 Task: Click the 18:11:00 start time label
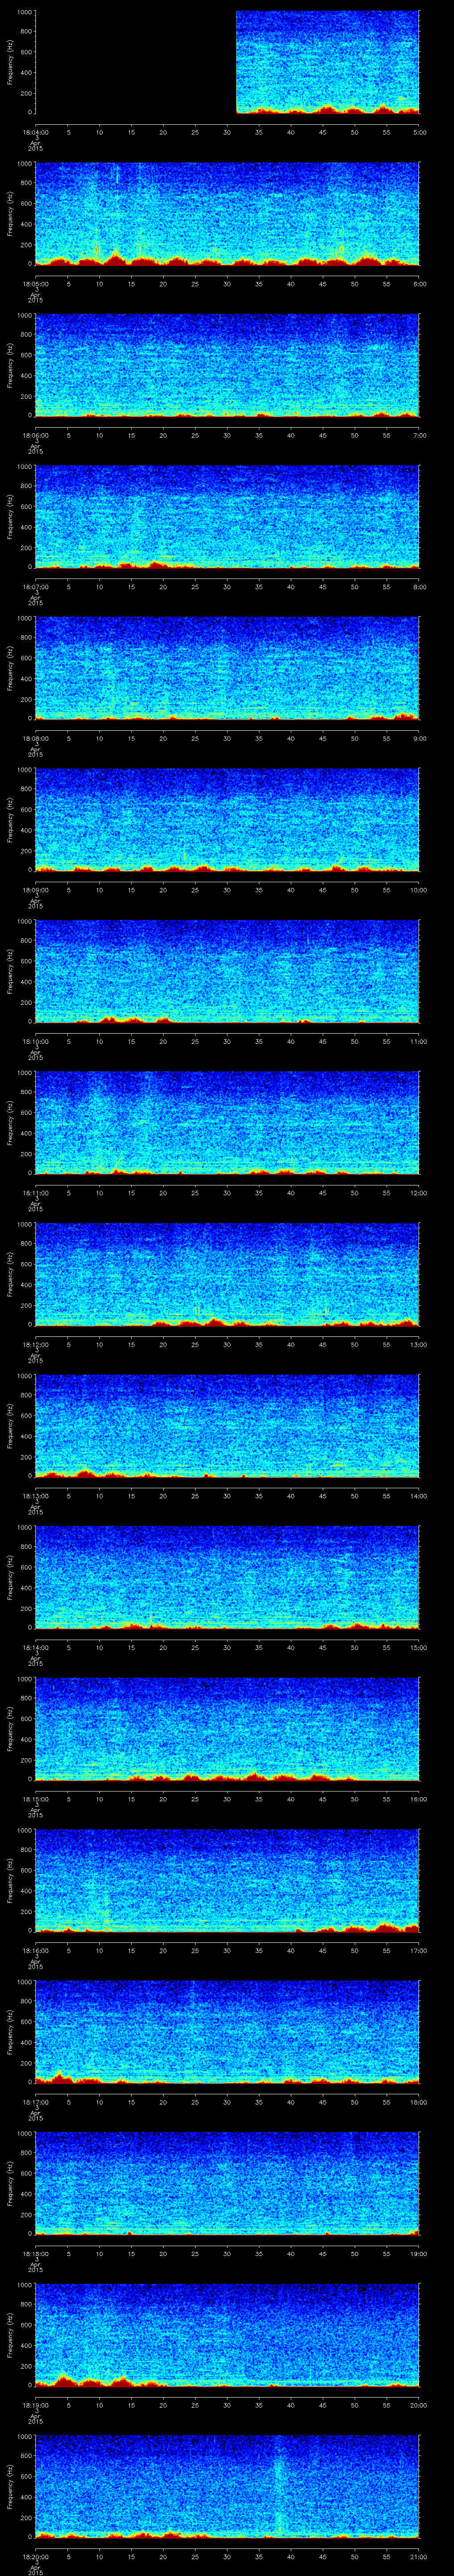tap(35, 1193)
